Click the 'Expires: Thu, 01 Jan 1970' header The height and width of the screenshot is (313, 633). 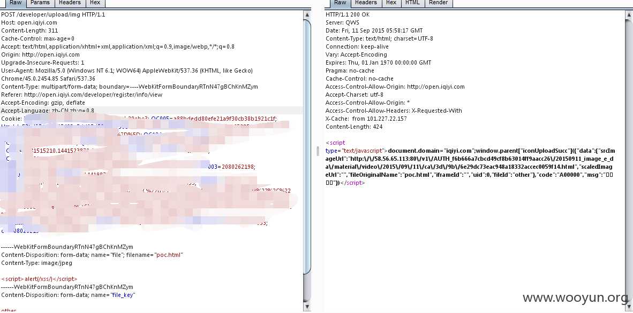tap(378, 63)
